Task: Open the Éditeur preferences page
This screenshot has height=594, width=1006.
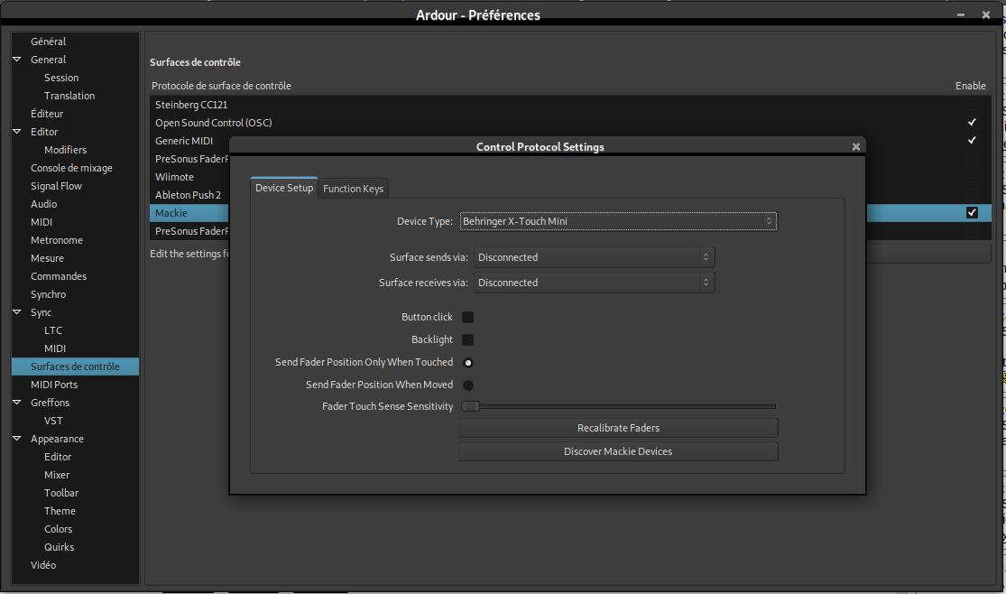Action: click(47, 114)
